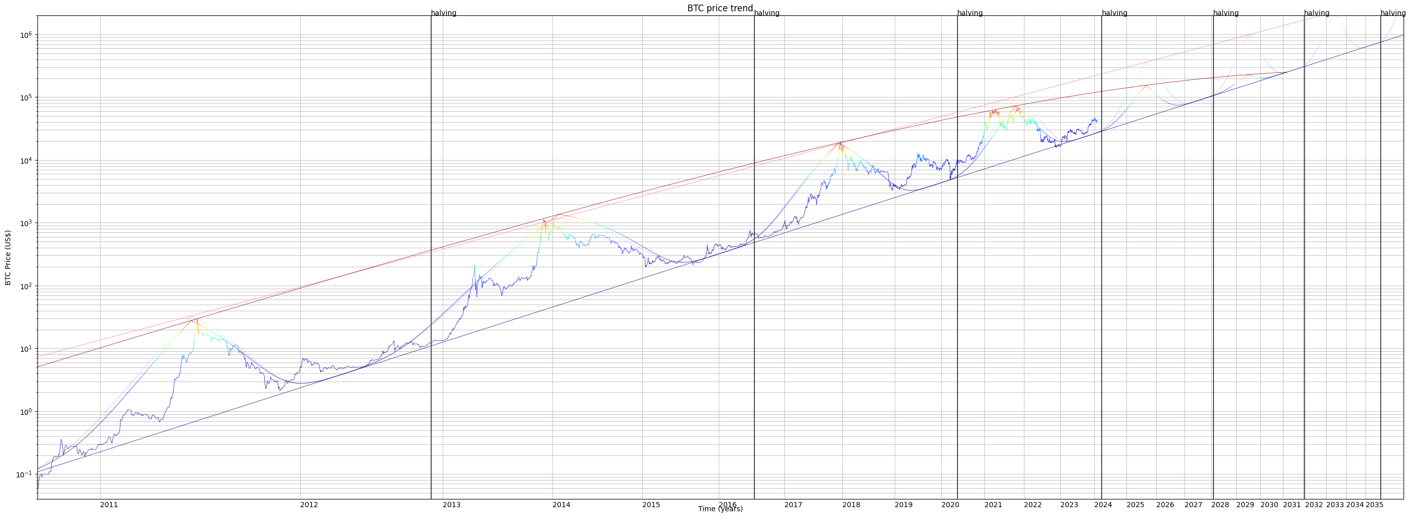
Task: Select the 2028 x-axis tick label
Action: [1220, 505]
